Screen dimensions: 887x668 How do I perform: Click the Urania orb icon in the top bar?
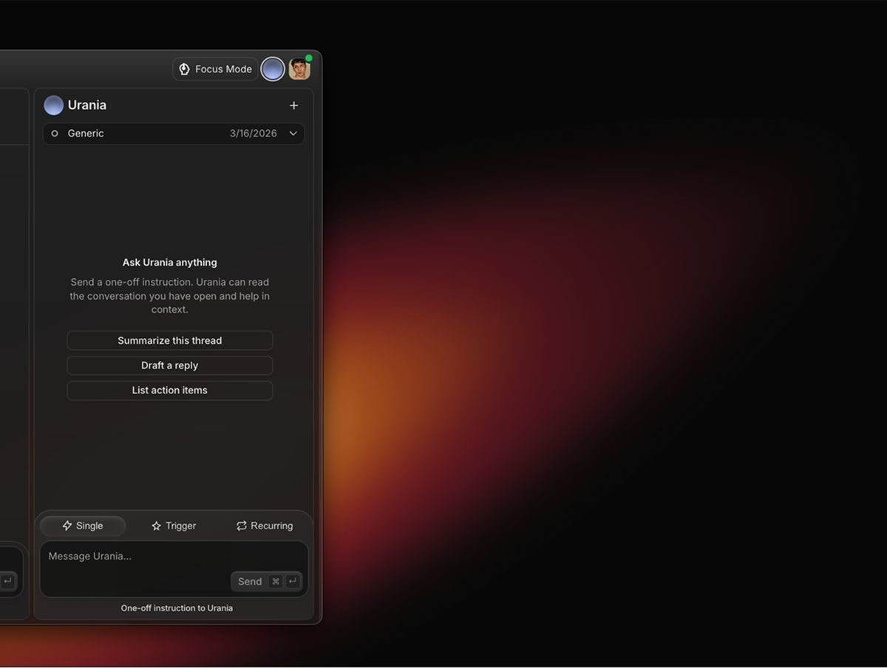click(273, 69)
